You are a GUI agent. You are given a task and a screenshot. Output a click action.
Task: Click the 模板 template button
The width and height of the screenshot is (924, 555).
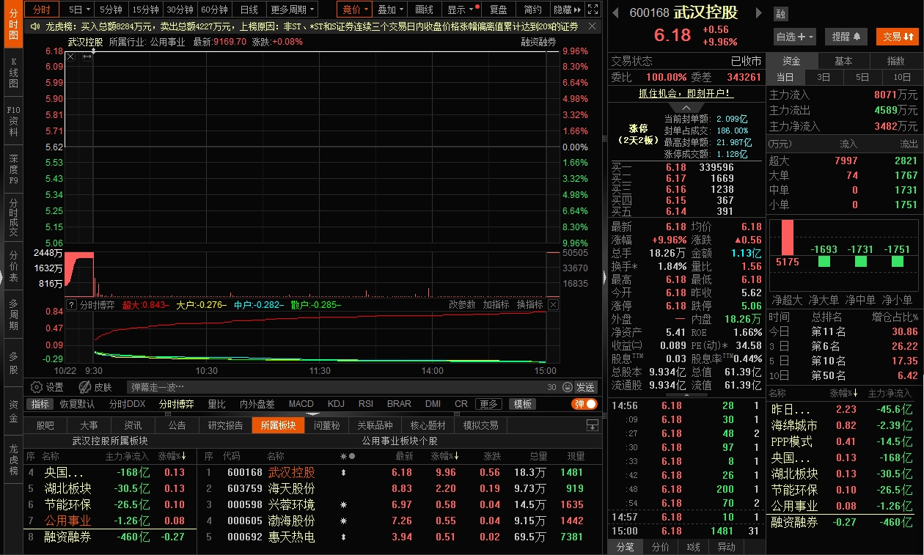pos(523,404)
